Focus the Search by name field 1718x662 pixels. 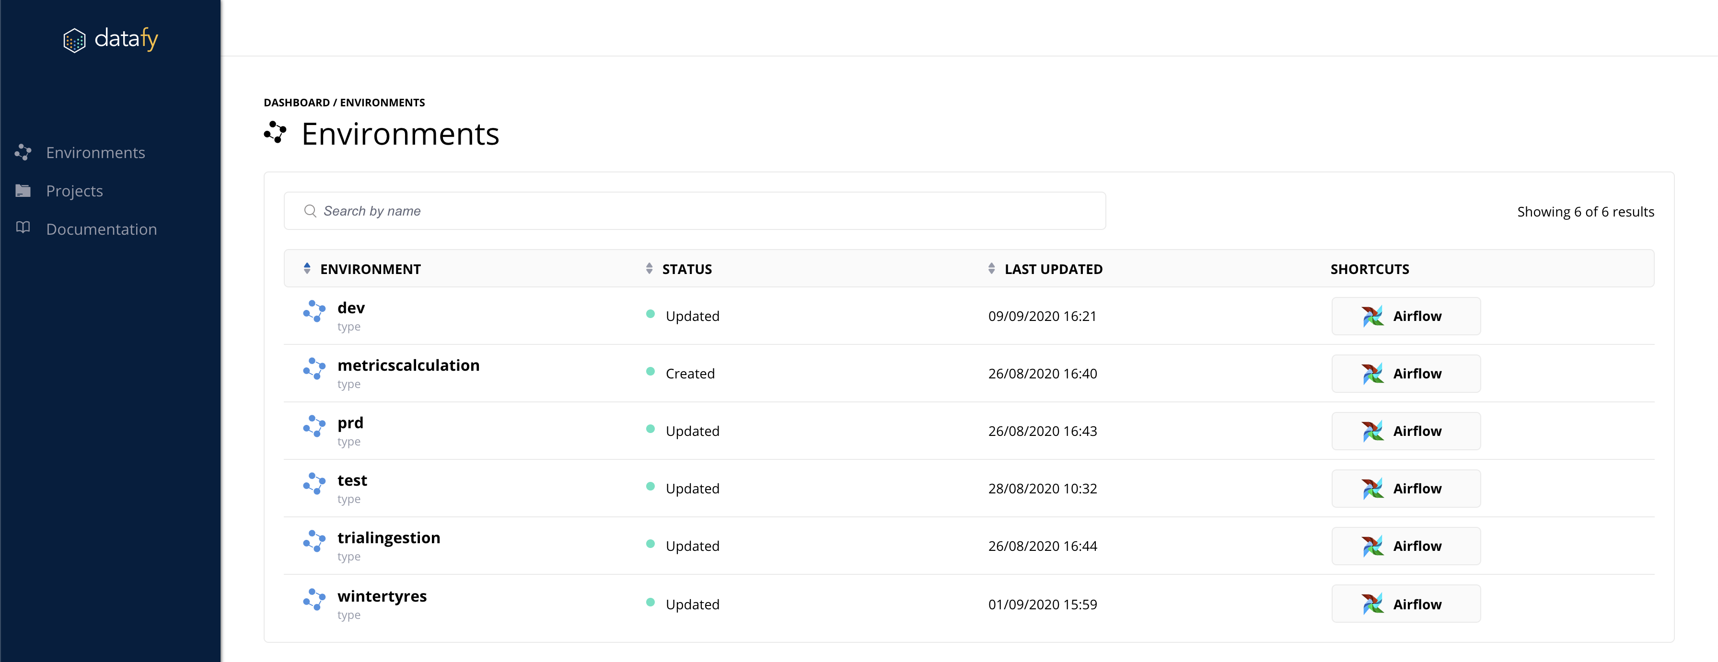point(694,211)
